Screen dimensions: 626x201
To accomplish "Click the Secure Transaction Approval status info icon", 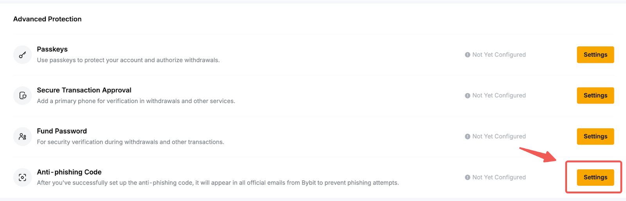I will 467,96.
